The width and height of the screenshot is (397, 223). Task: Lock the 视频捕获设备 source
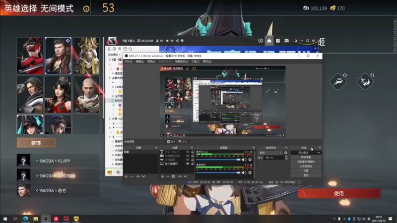tap(193, 156)
